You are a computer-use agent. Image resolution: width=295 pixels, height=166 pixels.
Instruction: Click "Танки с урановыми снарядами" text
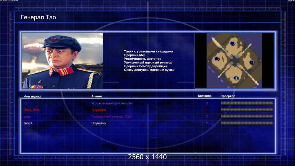click(148, 51)
